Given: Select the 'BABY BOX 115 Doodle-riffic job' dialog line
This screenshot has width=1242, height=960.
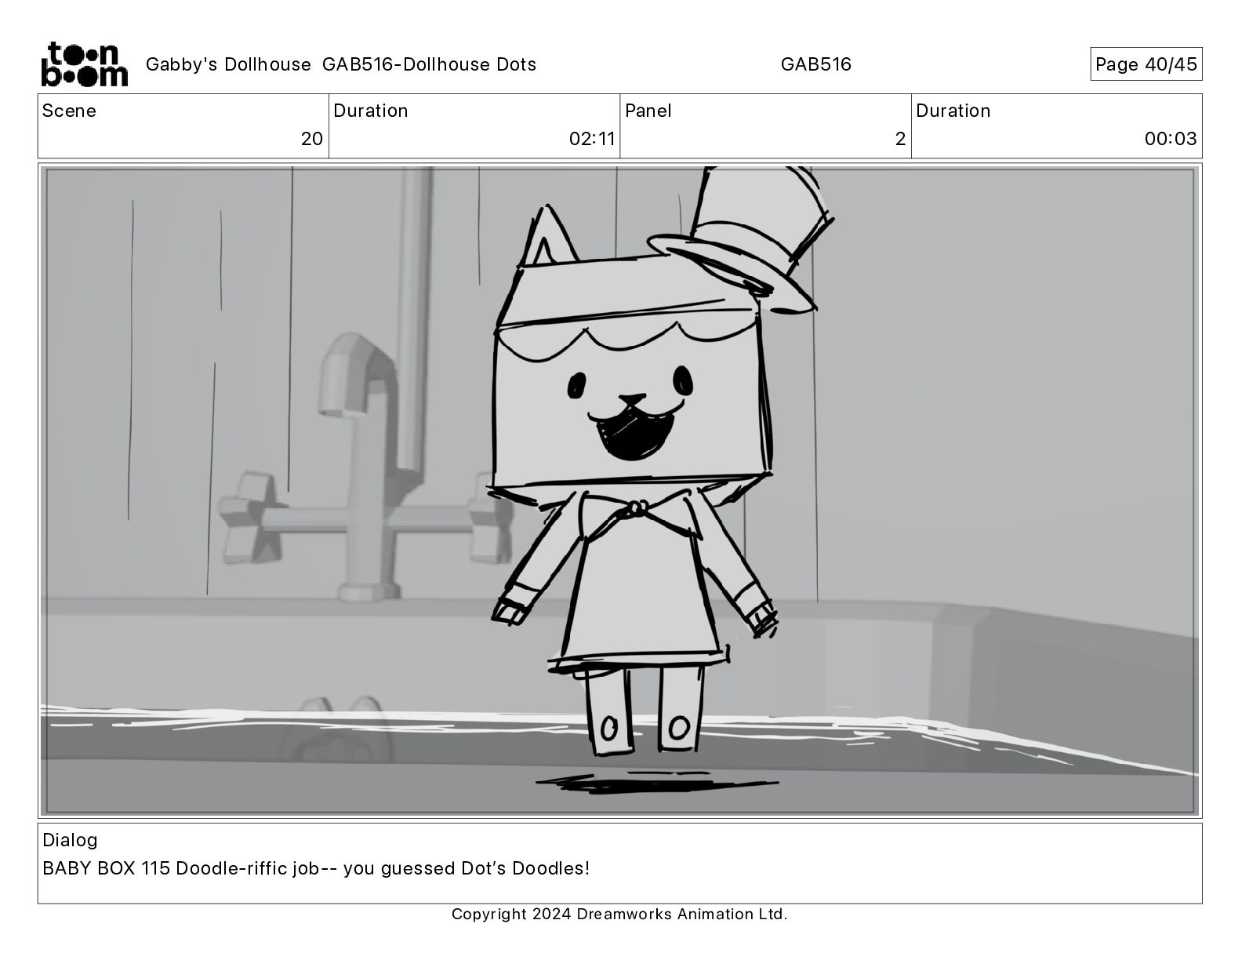Looking at the screenshot, I should [x=316, y=868].
